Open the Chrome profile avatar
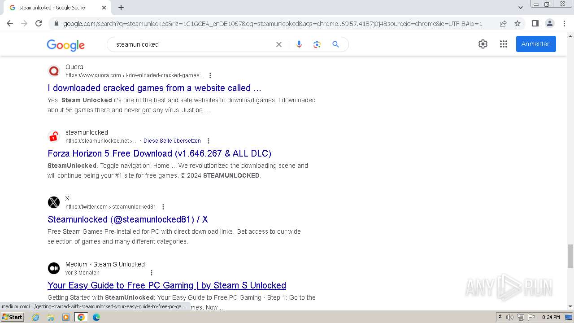 550,23
